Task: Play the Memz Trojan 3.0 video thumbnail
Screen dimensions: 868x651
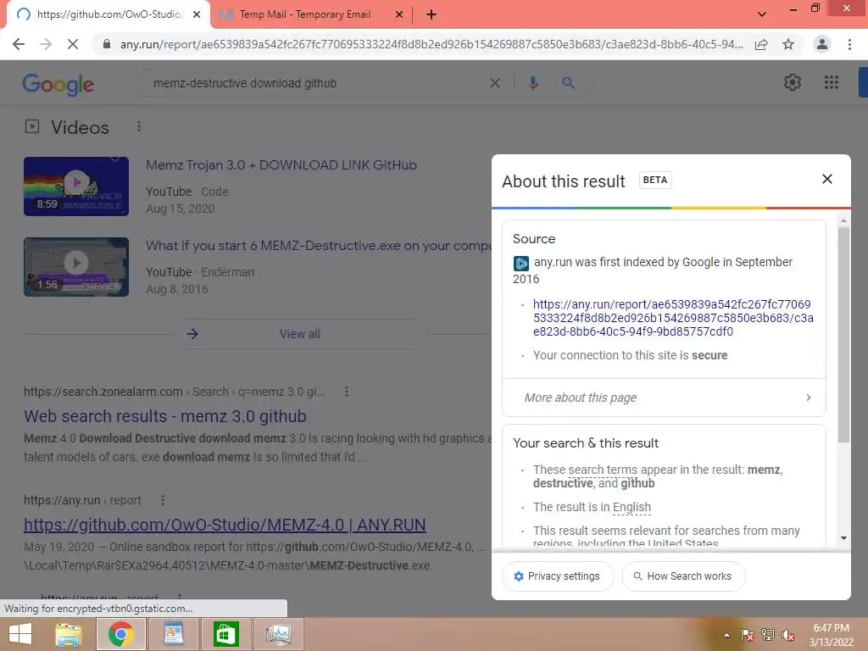Action: pos(76,186)
